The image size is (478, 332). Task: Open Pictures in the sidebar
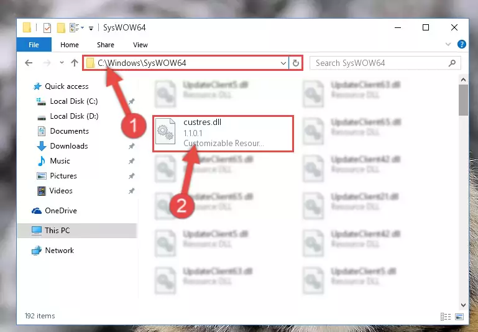tap(63, 176)
